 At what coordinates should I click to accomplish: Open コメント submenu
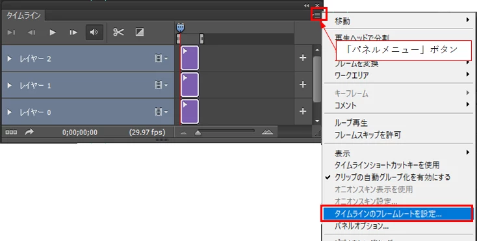pos(398,105)
